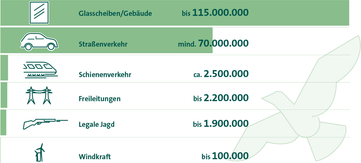Select the Schienenverkehr label
This screenshot has height=163, width=361.
point(105,75)
